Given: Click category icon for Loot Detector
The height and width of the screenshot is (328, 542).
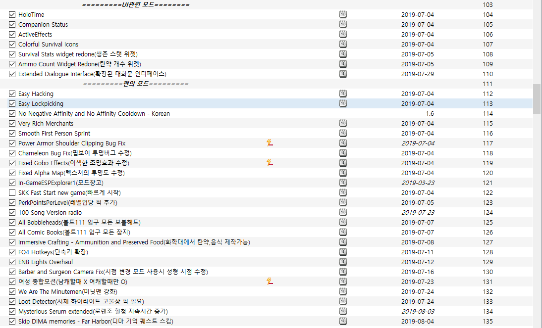Looking at the screenshot, I should pyautogui.click(x=342, y=301).
